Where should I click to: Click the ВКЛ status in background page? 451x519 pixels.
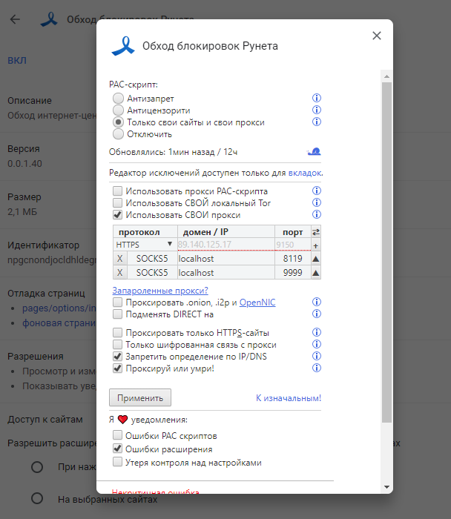[17, 61]
